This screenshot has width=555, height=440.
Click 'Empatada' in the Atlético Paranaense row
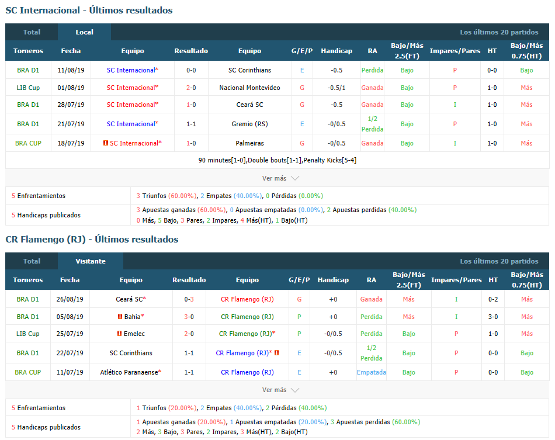[372, 372]
